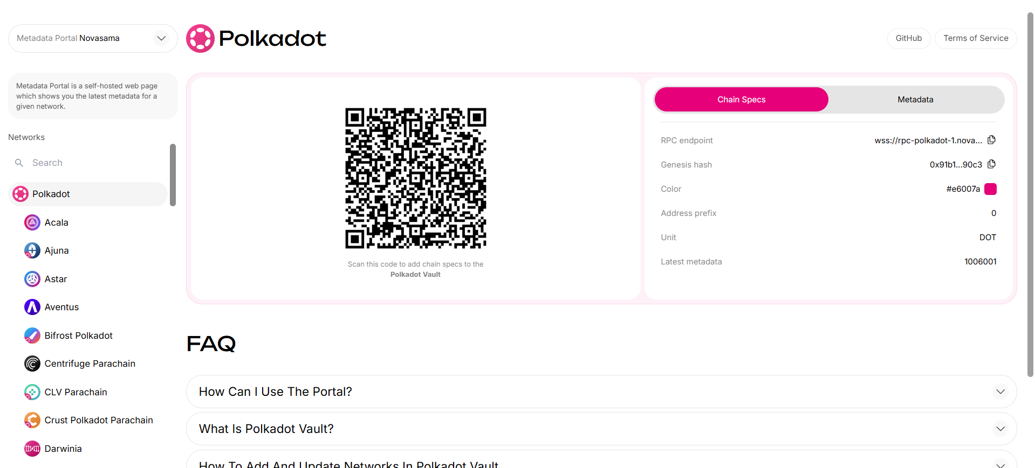The width and height of the screenshot is (1035, 468).
Task: Open Terms of Service page
Action: (x=975, y=38)
